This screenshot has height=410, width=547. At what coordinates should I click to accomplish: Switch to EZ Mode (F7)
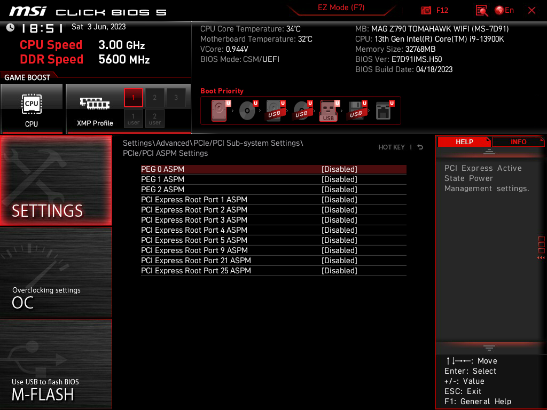341,7
